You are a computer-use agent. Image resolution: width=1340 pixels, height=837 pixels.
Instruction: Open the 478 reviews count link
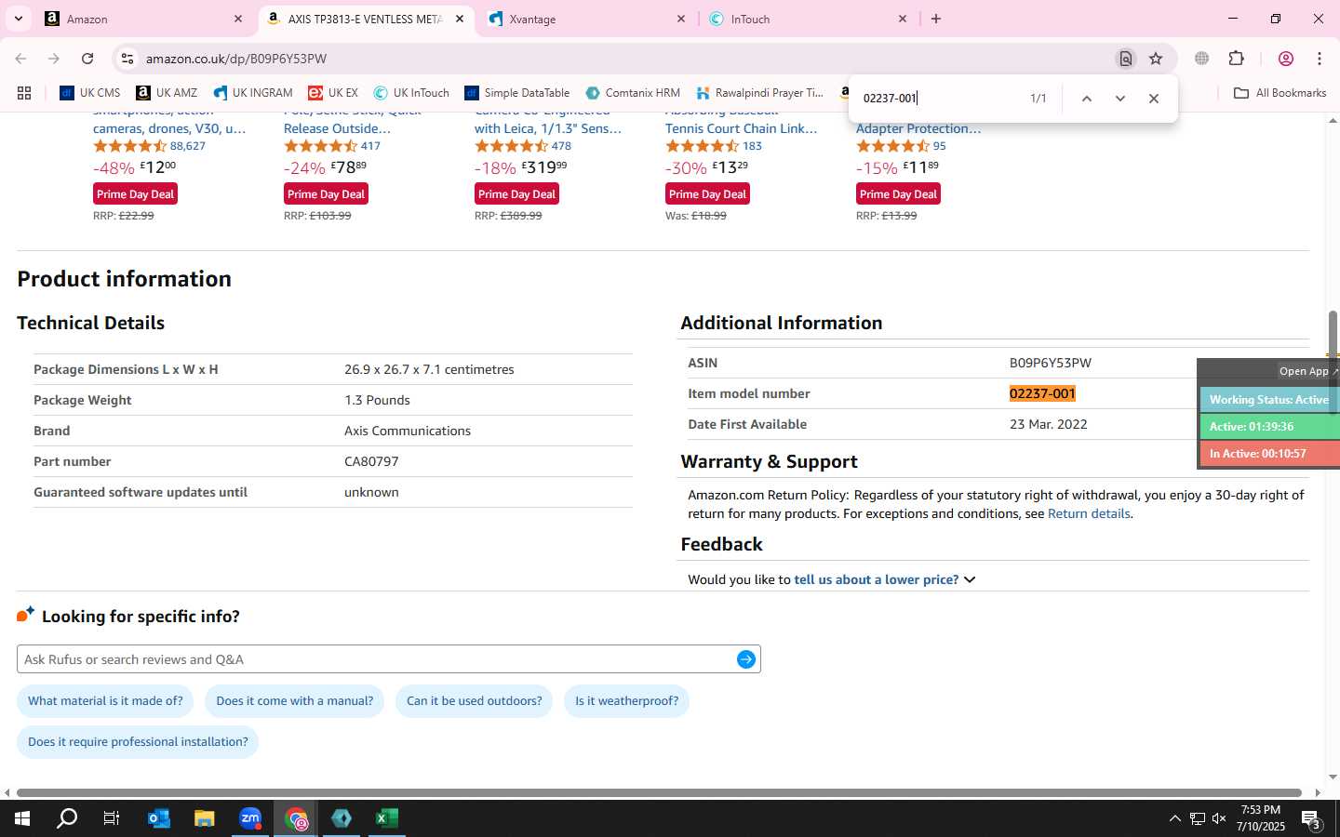561,146
